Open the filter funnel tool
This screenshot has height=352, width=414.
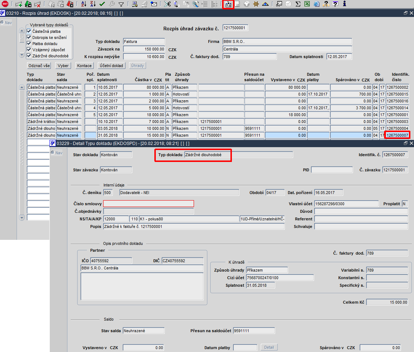(121, 4)
